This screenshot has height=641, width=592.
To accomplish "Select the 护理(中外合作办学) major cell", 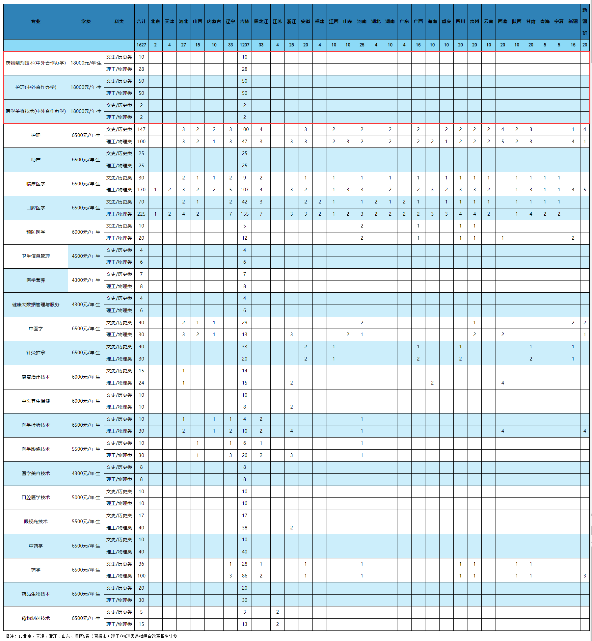I will click(x=36, y=87).
